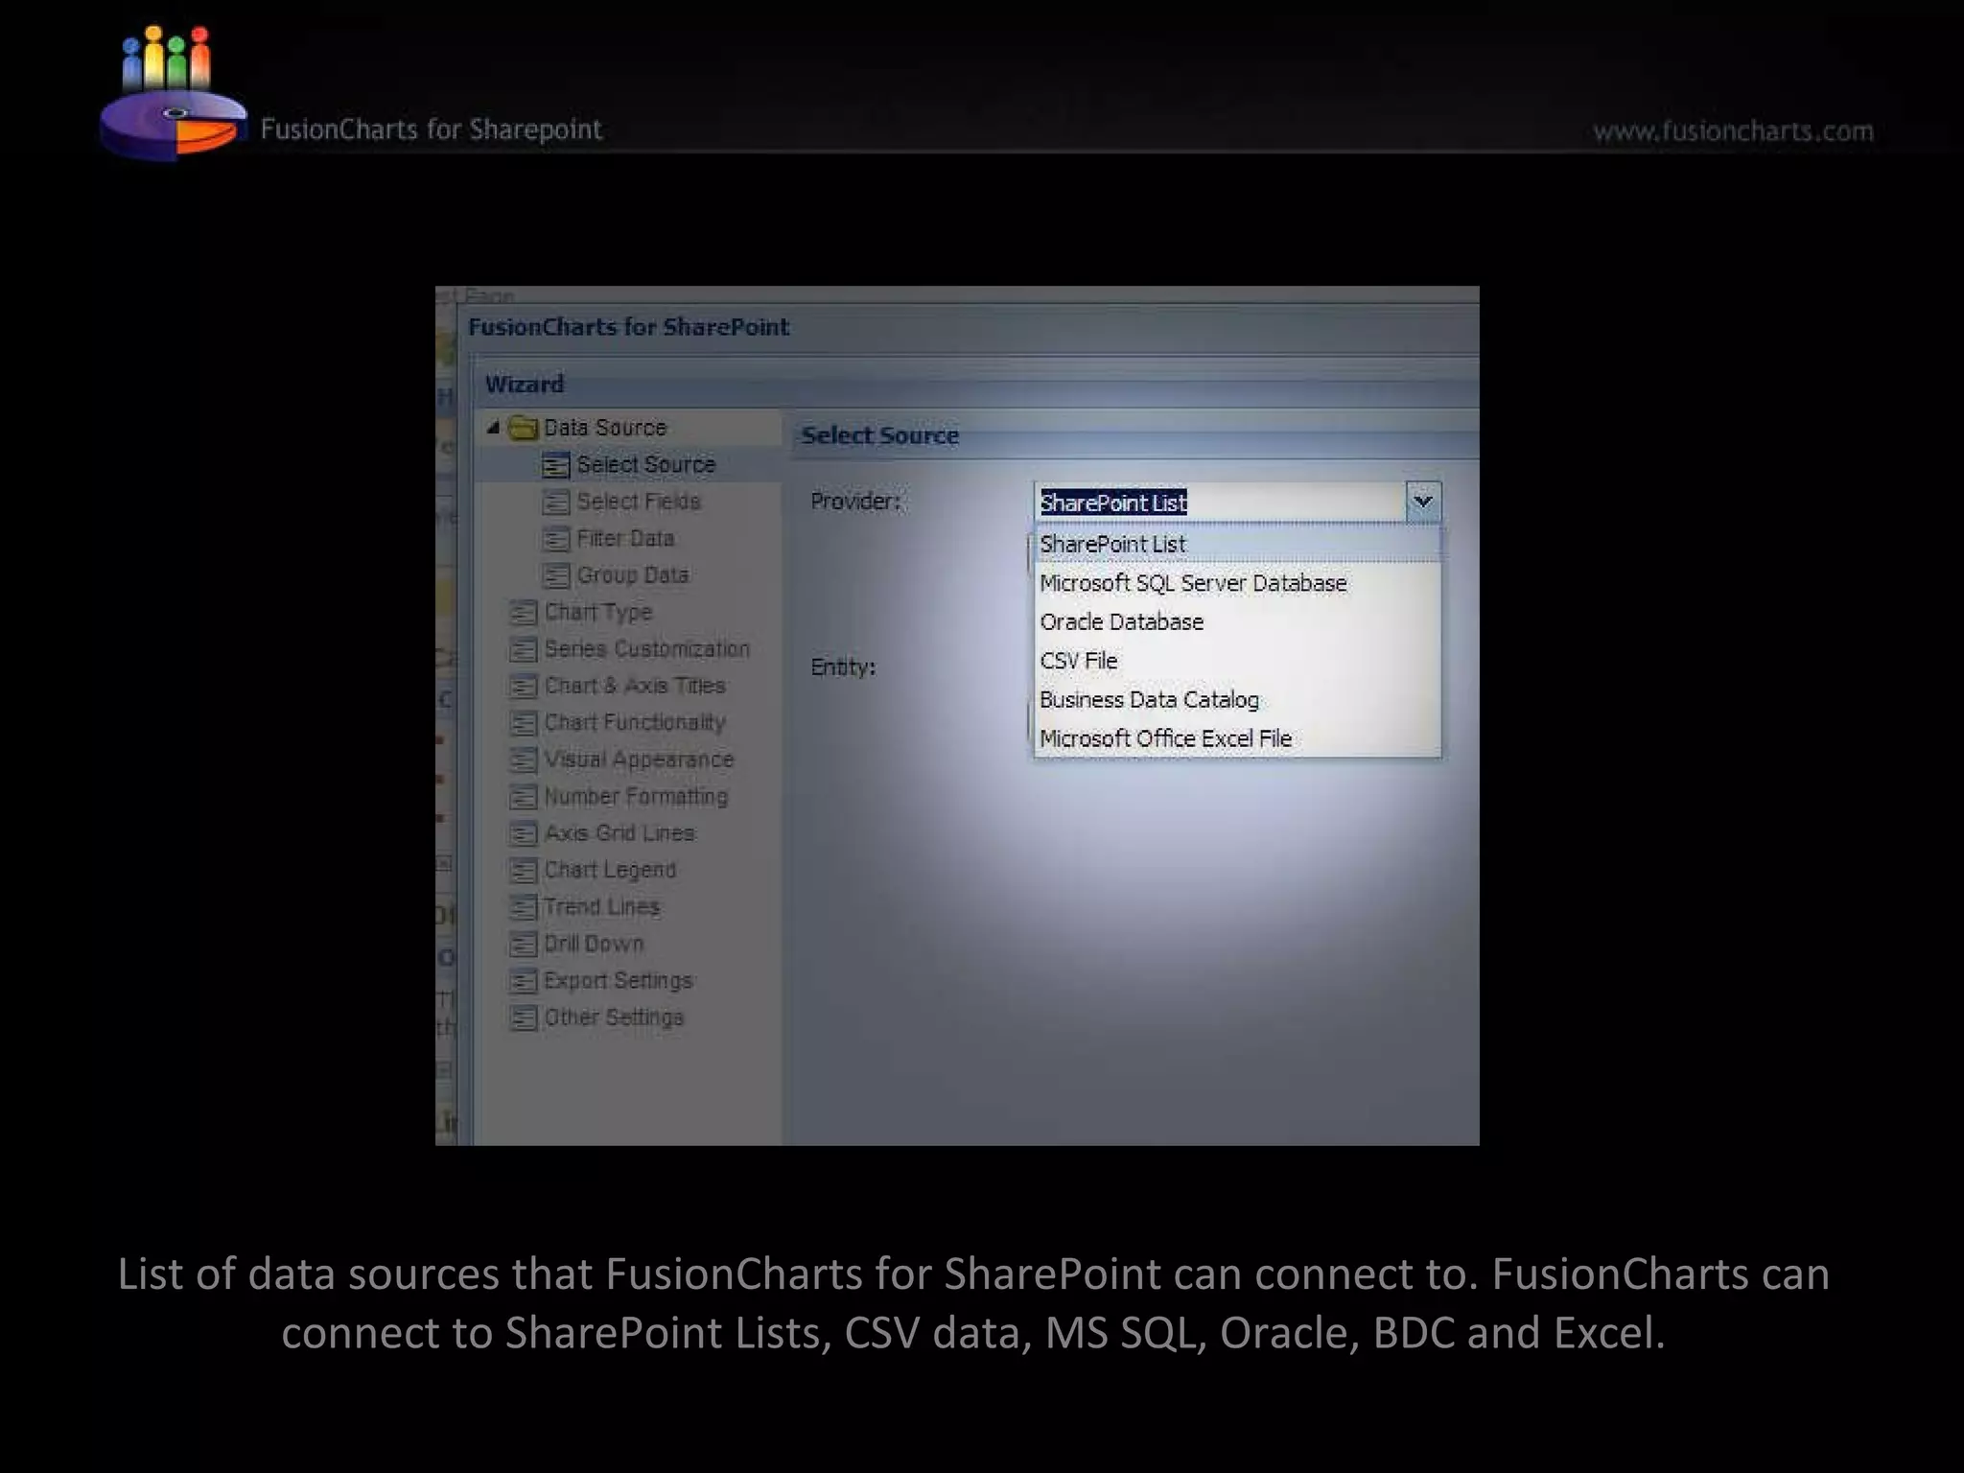The width and height of the screenshot is (1964, 1473).
Task: Click the Axis Grid Lines icon
Action: (523, 834)
